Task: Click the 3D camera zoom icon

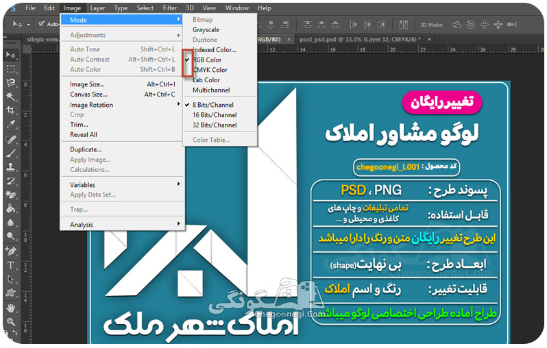Action: point(512,25)
